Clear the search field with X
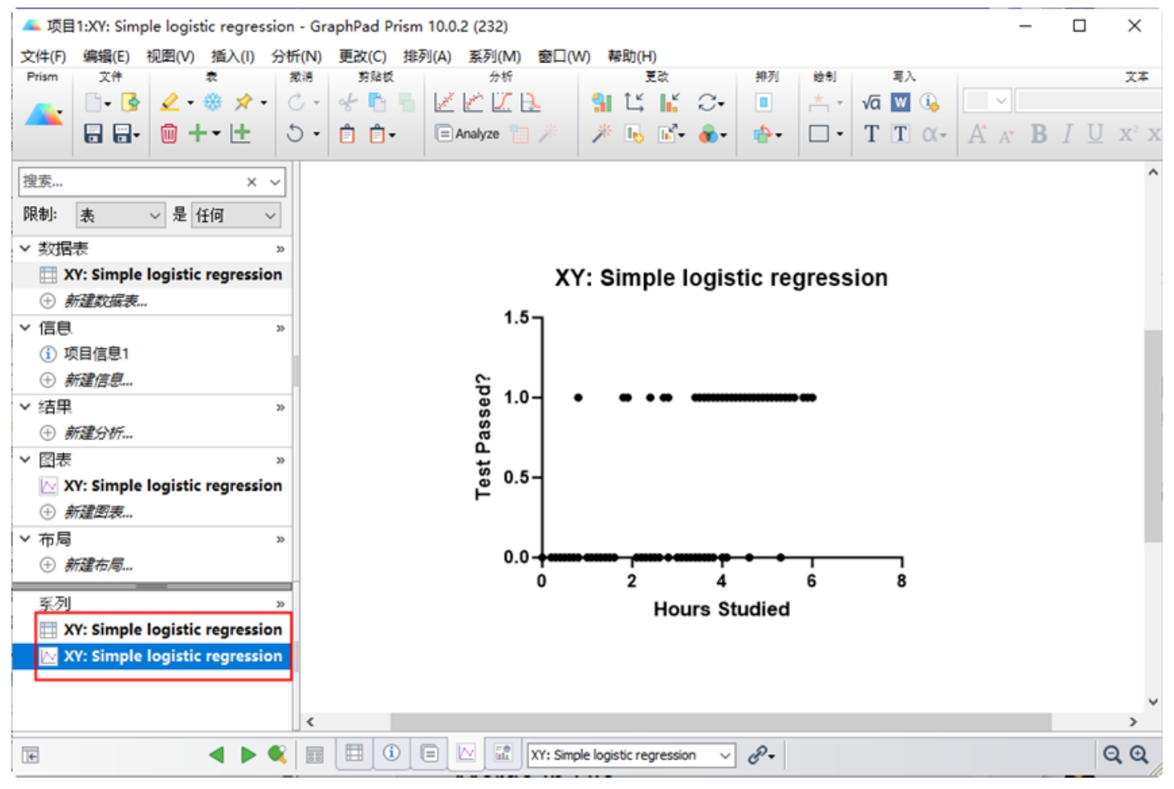 252,181
